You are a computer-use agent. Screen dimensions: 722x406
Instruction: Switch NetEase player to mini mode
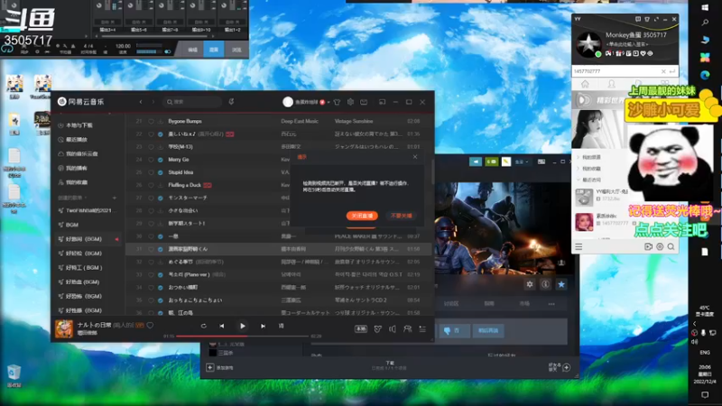[382, 102]
